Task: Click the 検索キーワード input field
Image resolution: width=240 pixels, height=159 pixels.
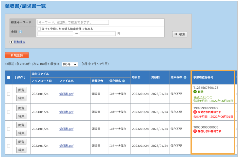Action: point(73,22)
